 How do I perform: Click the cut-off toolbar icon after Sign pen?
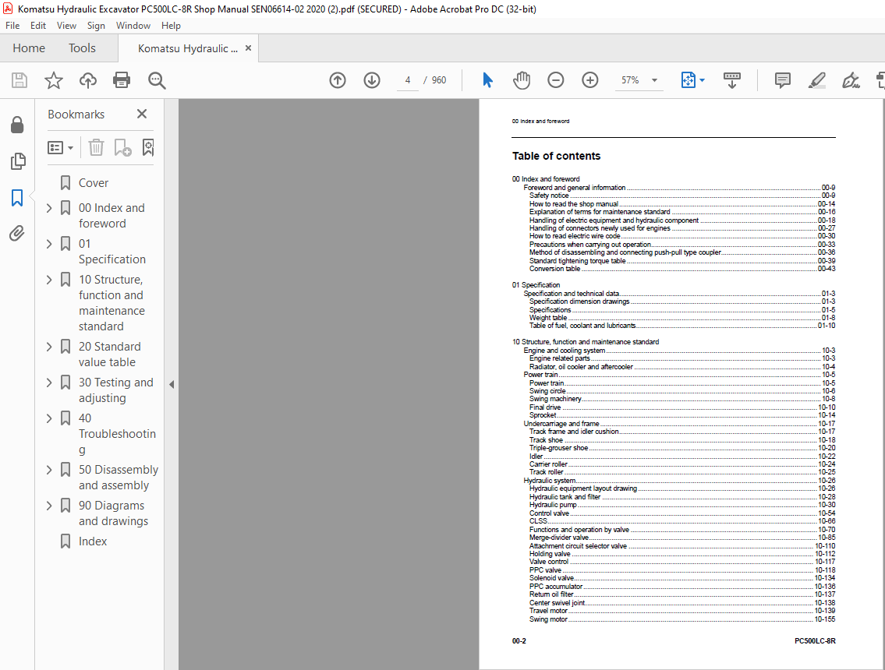point(880,80)
